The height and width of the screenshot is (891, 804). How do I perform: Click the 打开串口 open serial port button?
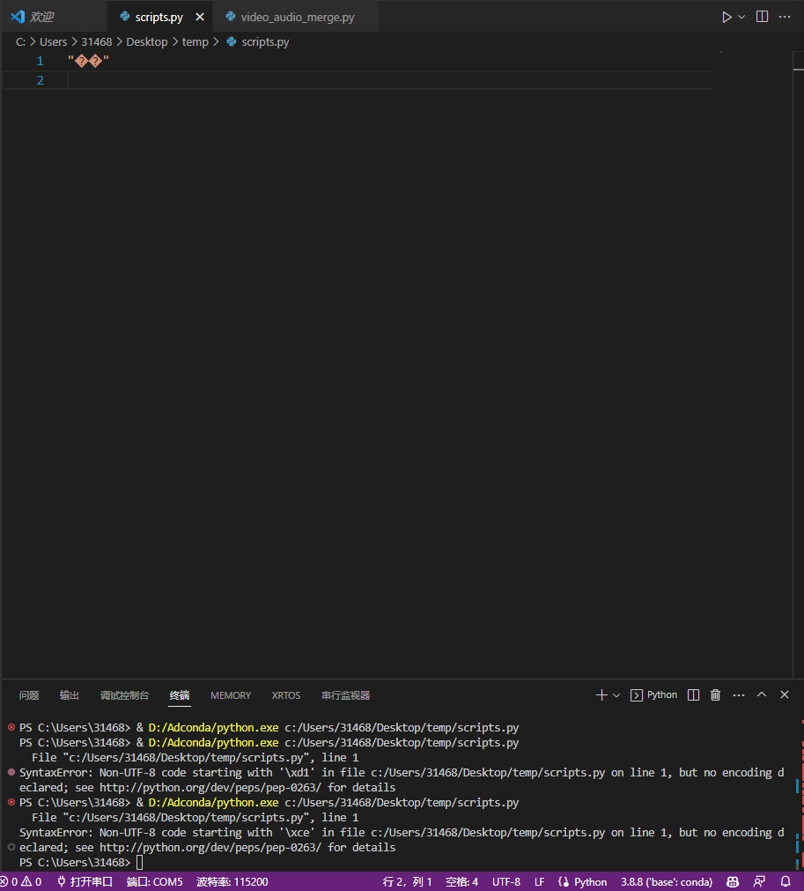85,881
